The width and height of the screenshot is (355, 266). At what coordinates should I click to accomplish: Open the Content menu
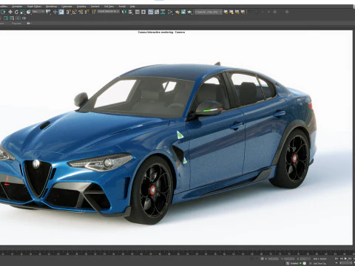coord(95,7)
